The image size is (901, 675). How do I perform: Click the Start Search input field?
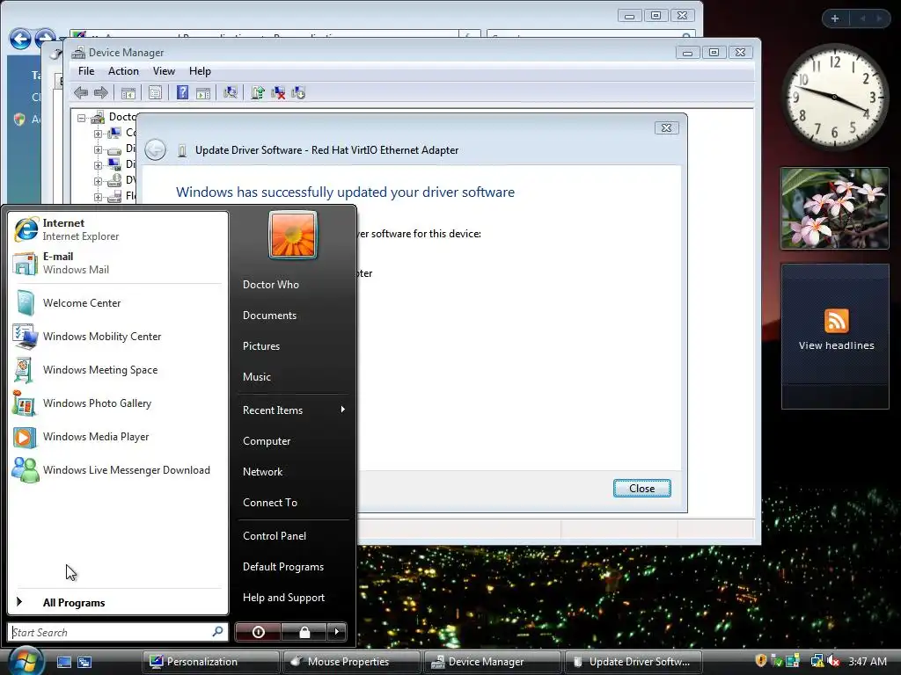[118, 632]
